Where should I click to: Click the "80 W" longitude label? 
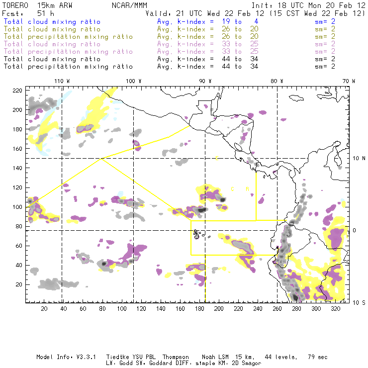pyautogui.click(x=276, y=81)
